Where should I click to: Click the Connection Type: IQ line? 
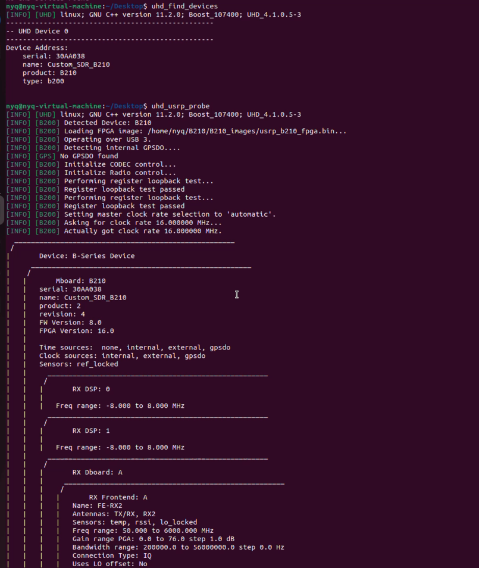[x=112, y=556]
